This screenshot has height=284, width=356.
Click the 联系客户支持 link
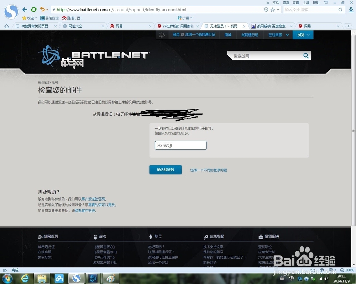[85, 211]
